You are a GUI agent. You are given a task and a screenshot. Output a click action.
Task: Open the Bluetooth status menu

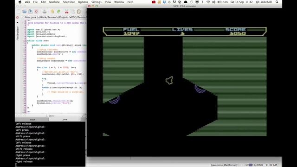pyautogui.click(x=203, y=2)
